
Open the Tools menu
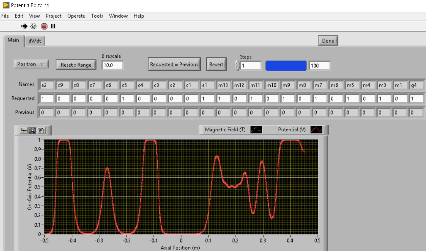[x=97, y=16]
